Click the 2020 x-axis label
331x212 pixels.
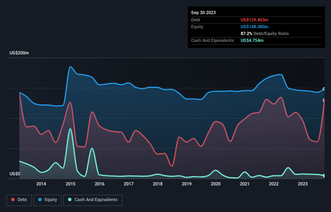click(x=216, y=184)
